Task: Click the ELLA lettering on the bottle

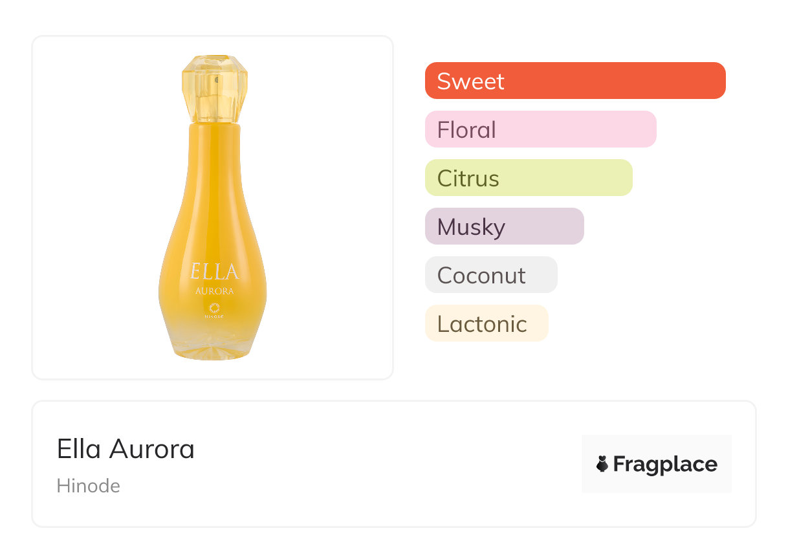Action: pos(215,272)
